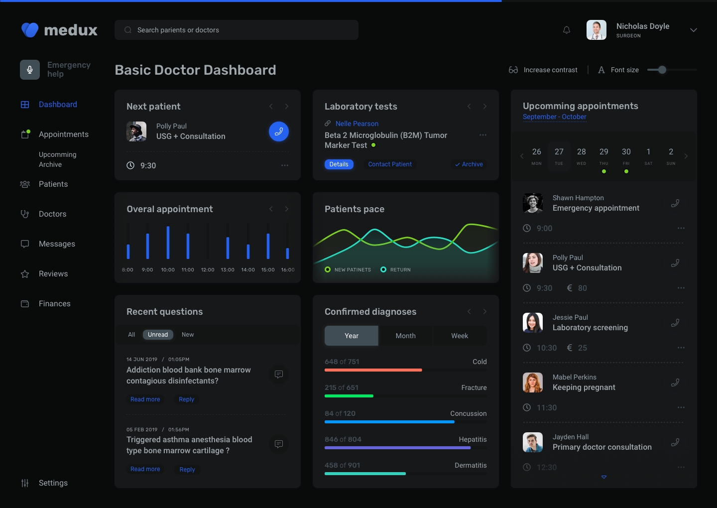Viewport: 717px width, 508px height.
Task: Click phone icon for Jayden Hall appointment
Action: [x=675, y=442]
